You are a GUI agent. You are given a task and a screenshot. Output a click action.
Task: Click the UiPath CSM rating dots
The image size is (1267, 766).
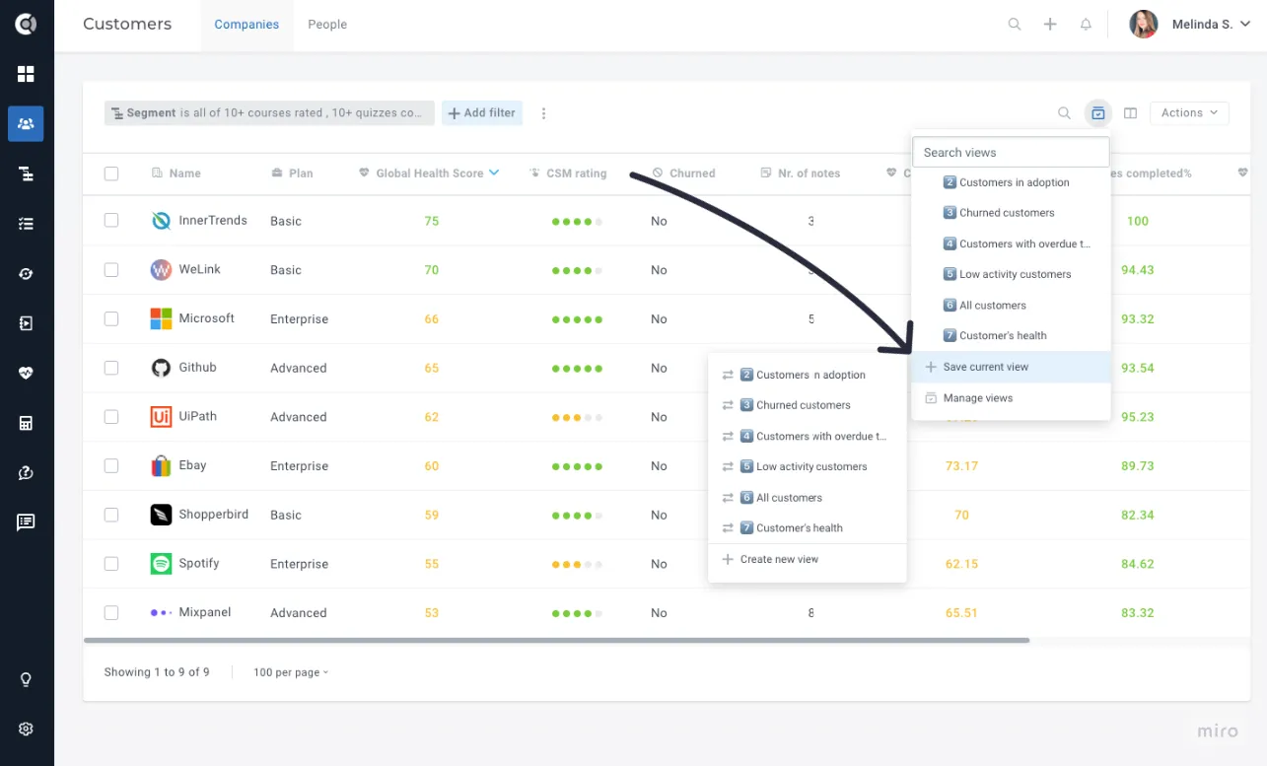point(577,418)
